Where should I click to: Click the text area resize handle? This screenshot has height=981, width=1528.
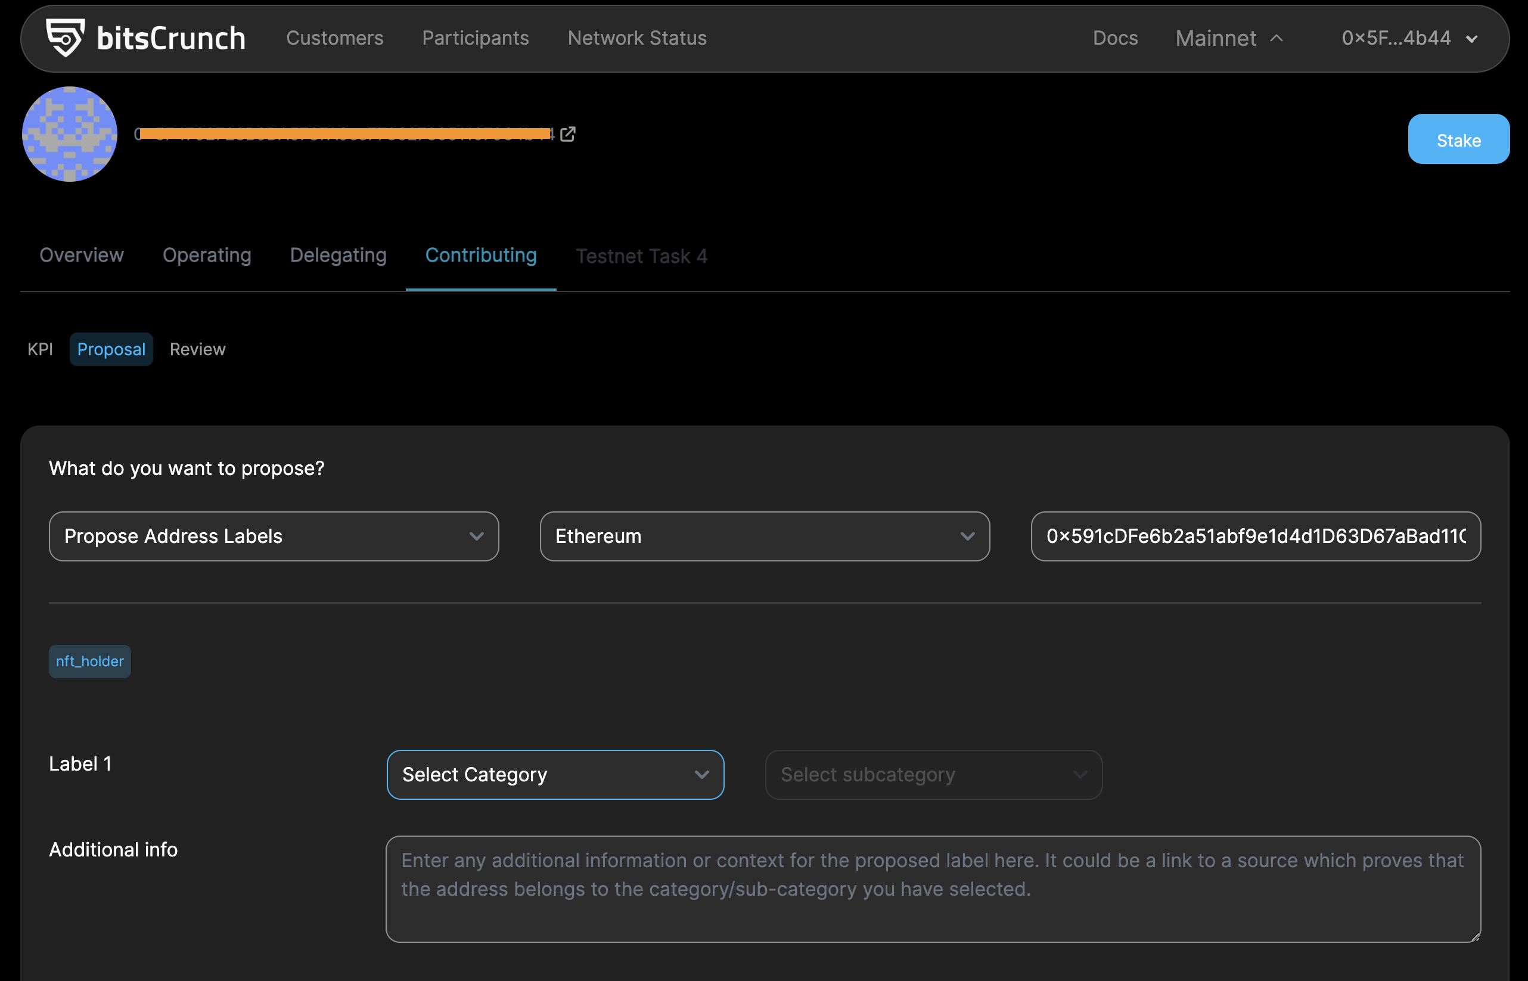[x=1475, y=937]
